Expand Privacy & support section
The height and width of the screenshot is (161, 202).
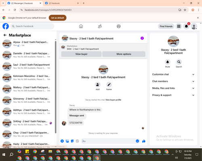[x=173, y=95]
